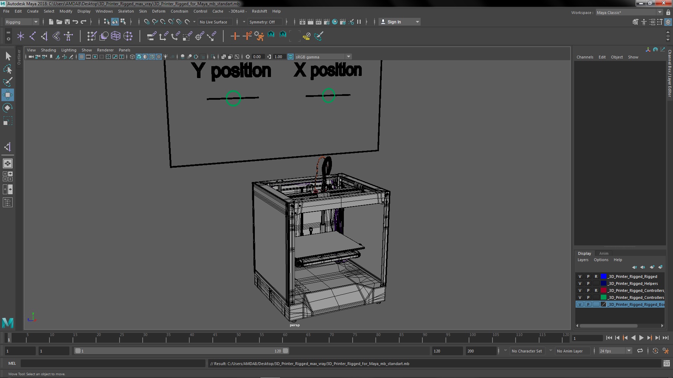Image resolution: width=673 pixels, height=378 pixels.
Task: Choose the Paint Selection tool
Action: [8, 82]
